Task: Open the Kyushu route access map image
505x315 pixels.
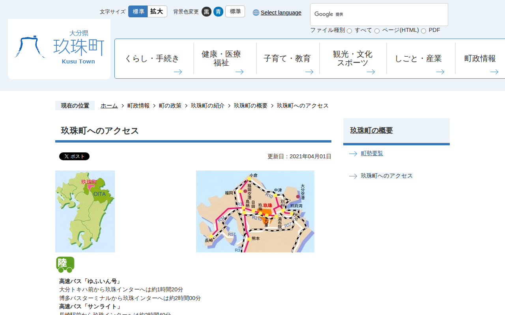Action: click(x=255, y=211)
